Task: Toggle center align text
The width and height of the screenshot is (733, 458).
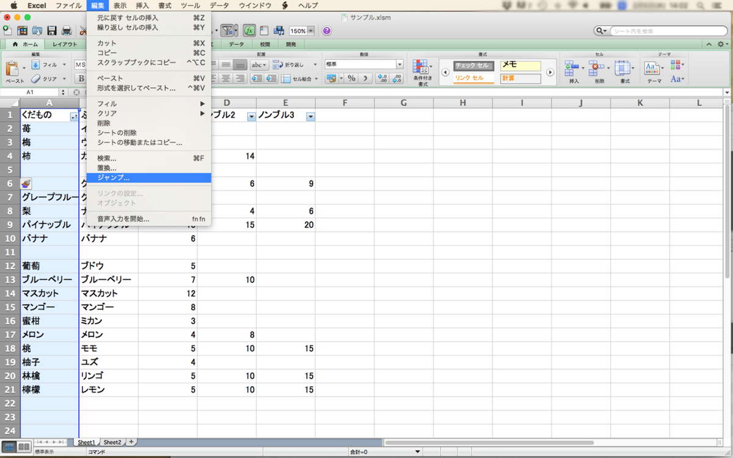Action: point(226,78)
